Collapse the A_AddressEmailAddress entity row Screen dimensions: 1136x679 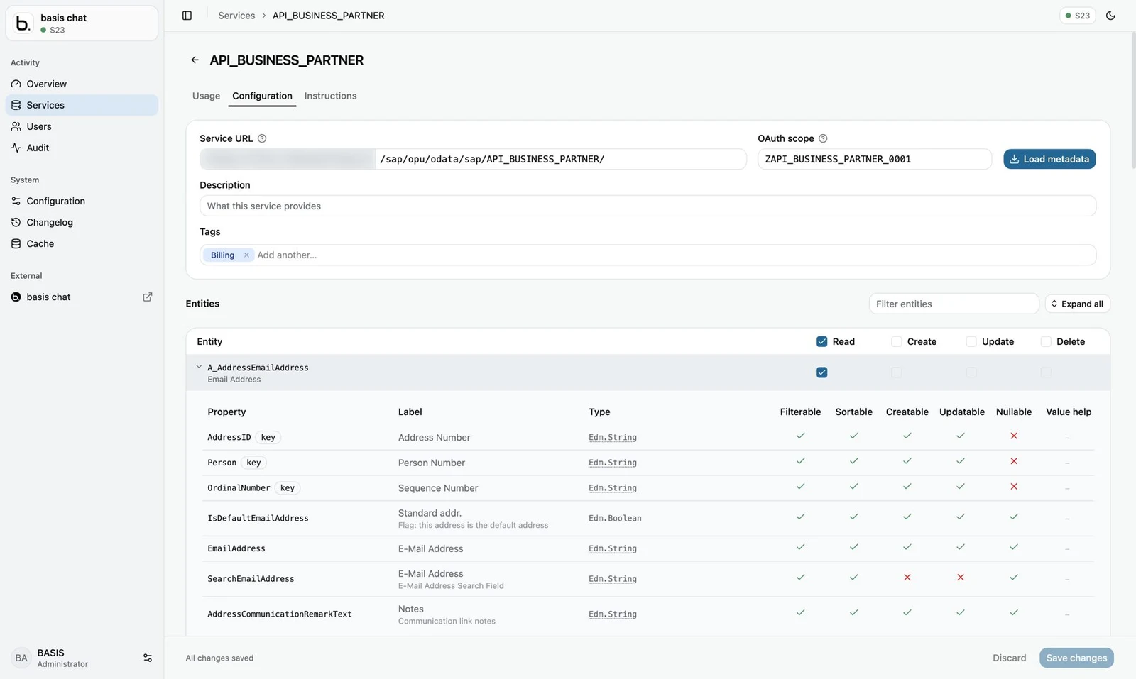[199, 367]
